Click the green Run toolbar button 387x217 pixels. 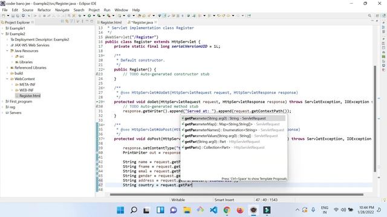pyautogui.click(x=89, y=16)
